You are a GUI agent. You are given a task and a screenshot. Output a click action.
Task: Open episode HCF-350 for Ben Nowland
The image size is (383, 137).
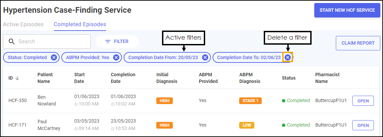363,101
